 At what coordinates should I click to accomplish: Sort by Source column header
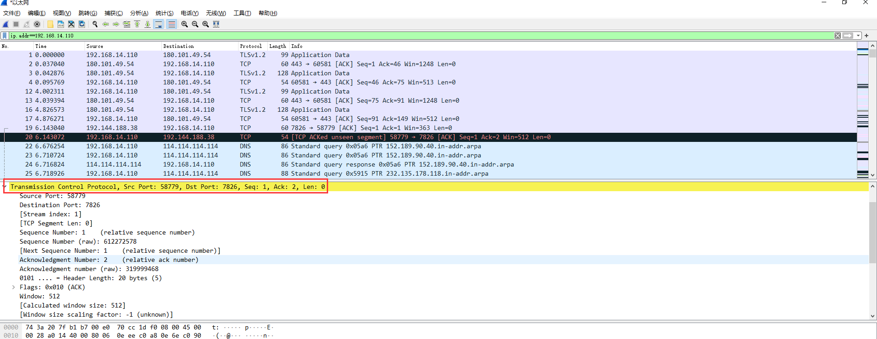click(123, 46)
